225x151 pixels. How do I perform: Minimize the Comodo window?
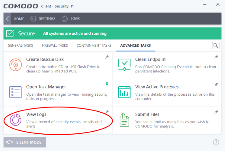205,5
